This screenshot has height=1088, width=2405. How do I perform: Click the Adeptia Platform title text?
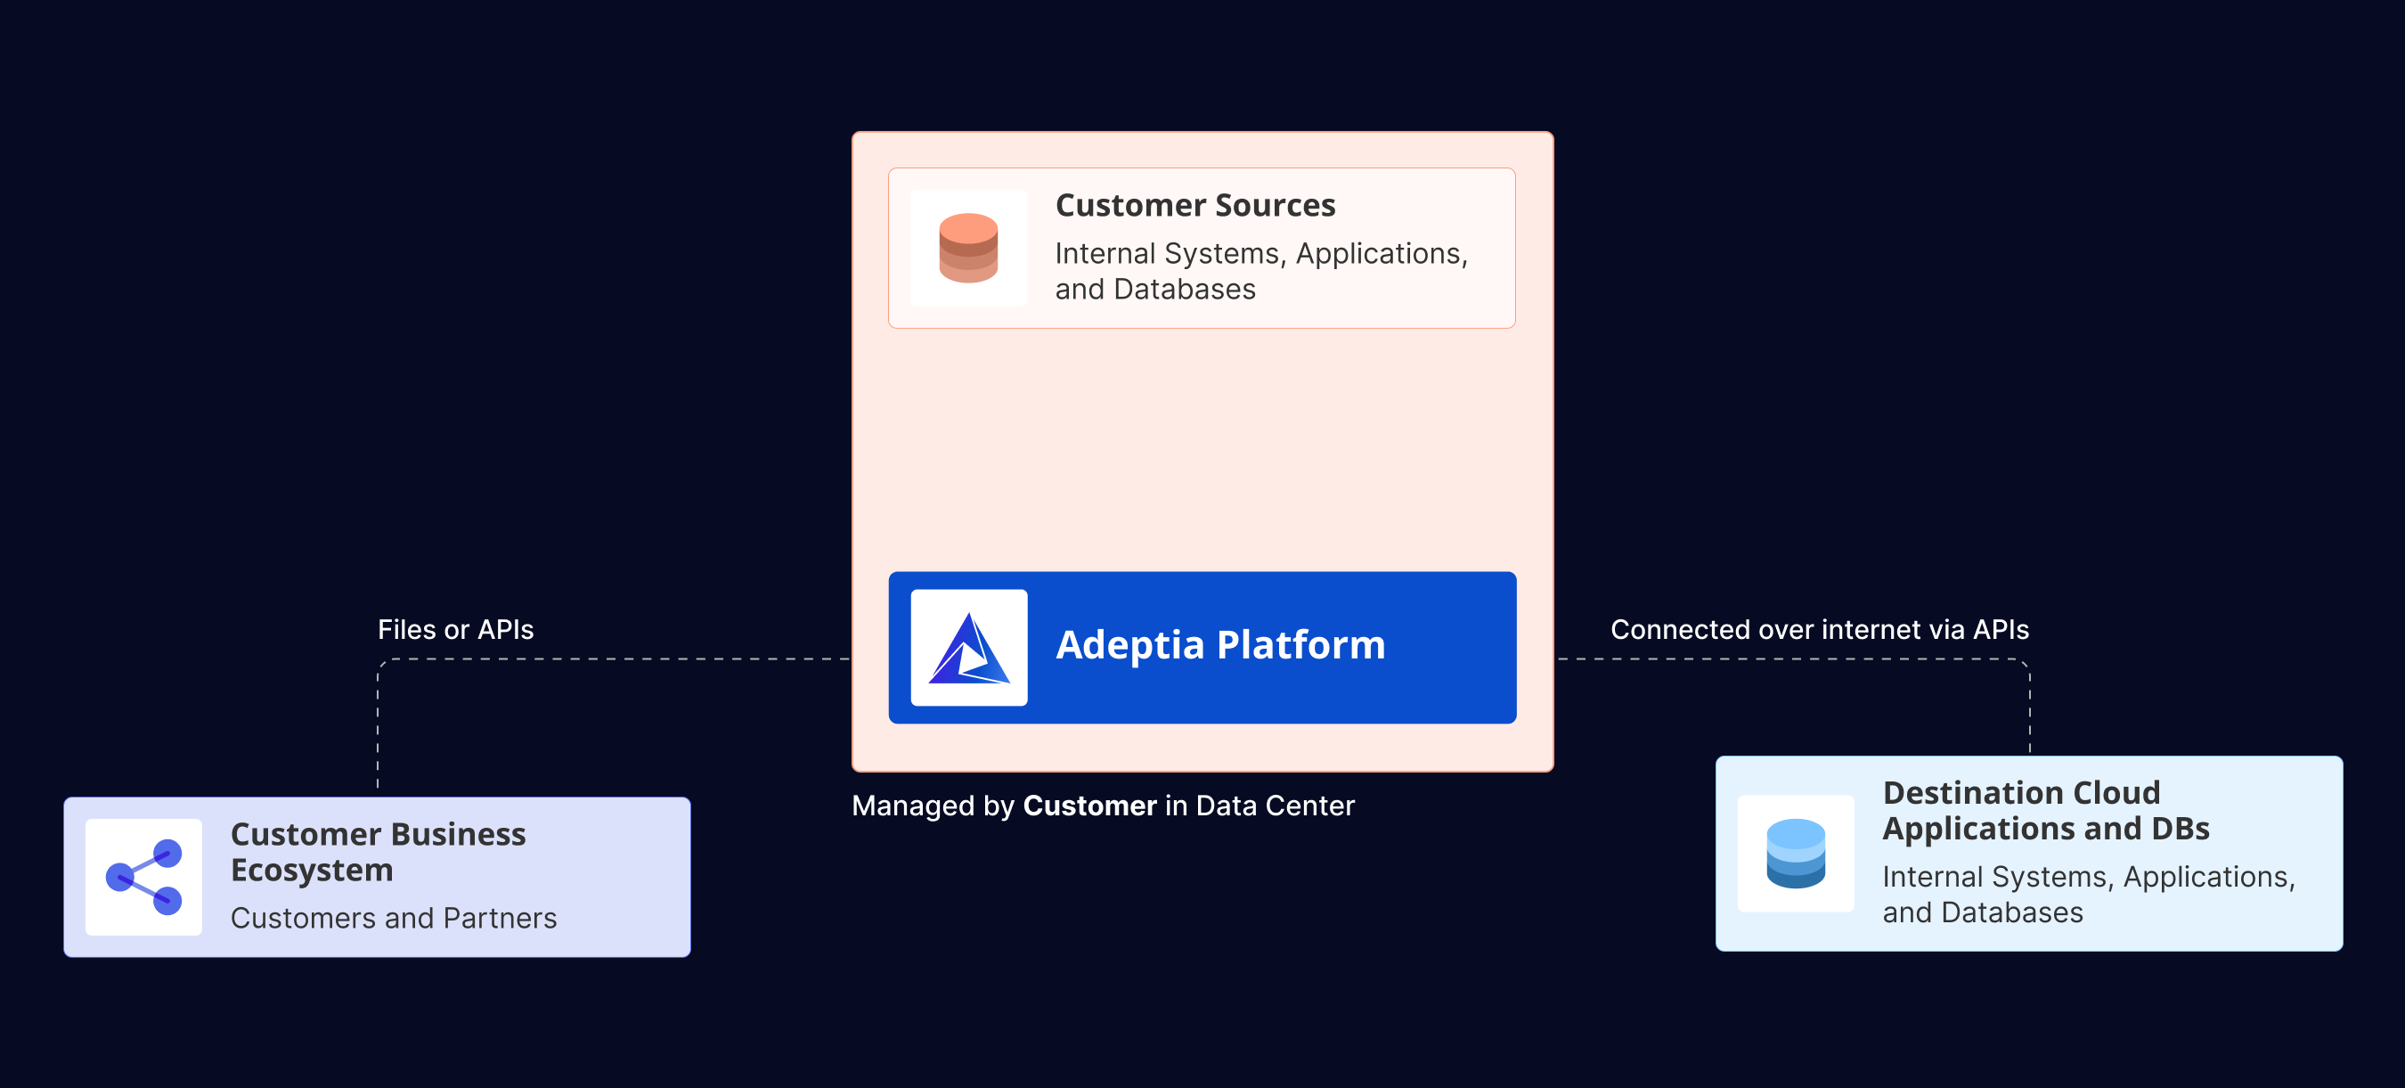click(x=1220, y=645)
